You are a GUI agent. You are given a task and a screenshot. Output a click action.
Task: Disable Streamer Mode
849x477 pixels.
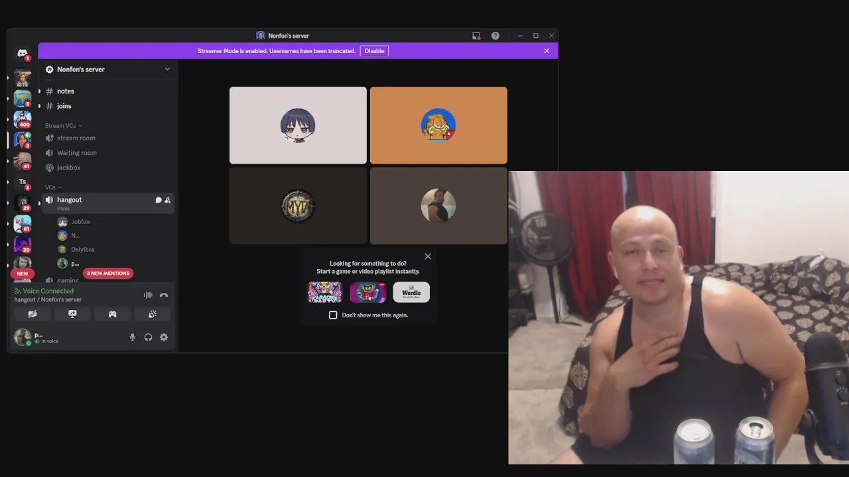click(x=374, y=51)
